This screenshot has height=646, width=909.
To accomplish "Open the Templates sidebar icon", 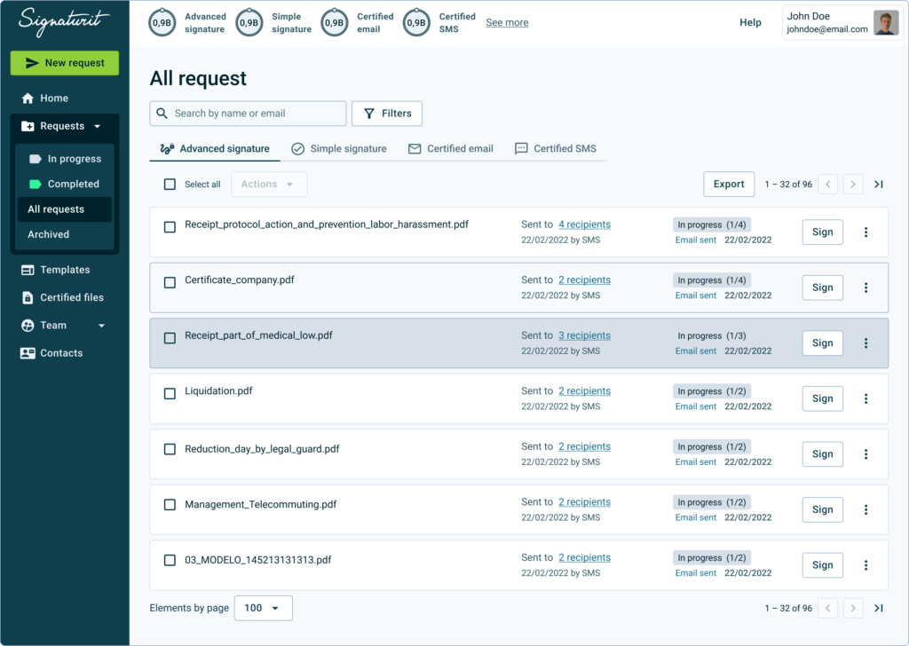I will tap(28, 270).
